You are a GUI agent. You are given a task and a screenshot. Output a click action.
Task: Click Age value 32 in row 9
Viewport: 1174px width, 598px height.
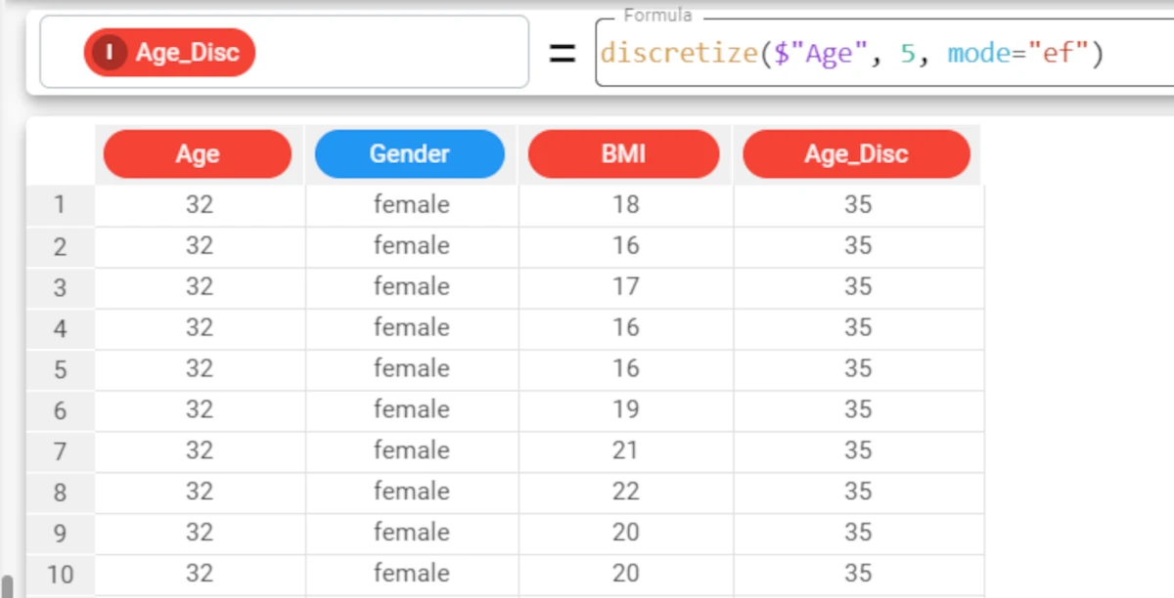coord(200,533)
